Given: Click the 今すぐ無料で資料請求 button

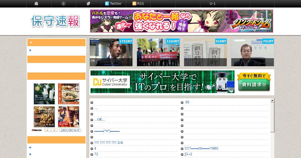Looking at the screenshot, I should (x=254, y=82).
